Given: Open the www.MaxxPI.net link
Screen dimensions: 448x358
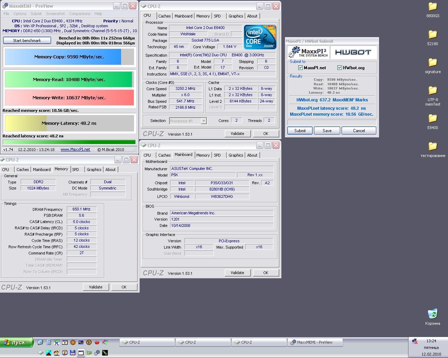Looking at the screenshot, I should pos(75,149).
